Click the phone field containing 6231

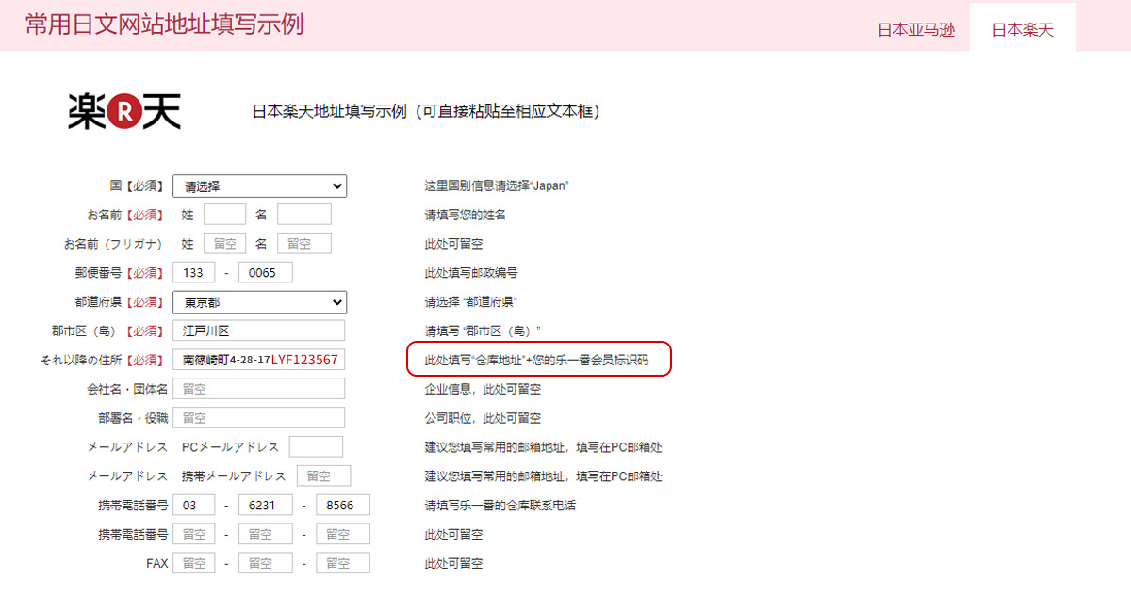tap(266, 506)
